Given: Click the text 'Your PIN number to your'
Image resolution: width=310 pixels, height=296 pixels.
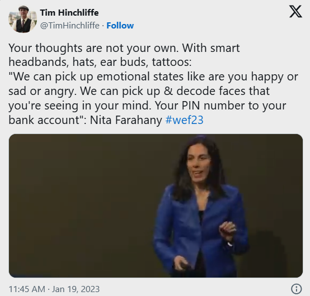Looking at the screenshot, I should [220, 106].
